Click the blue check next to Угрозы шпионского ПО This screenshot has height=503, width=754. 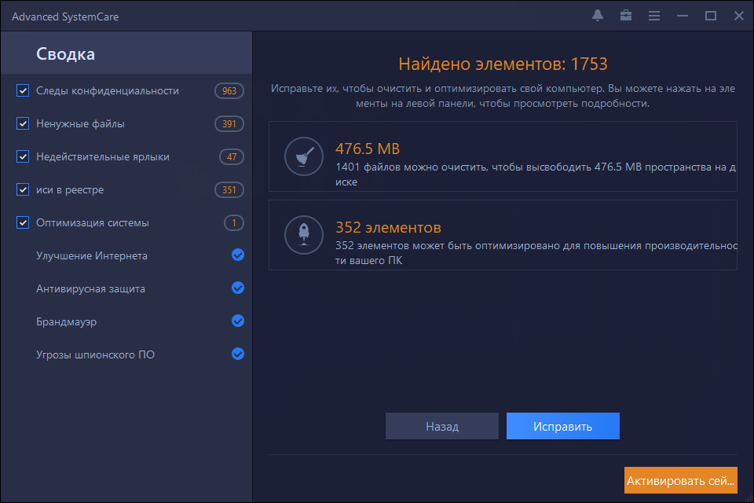click(x=237, y=354)
